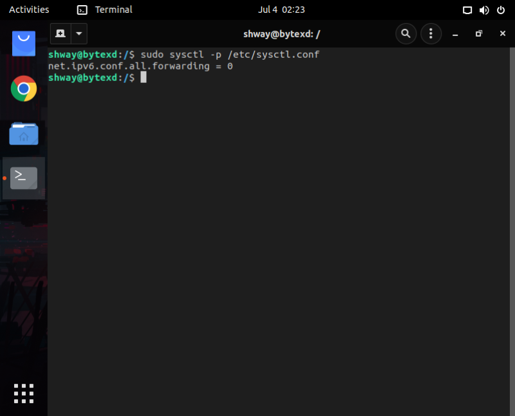Open the Terminal app menu in top bar
The width and height of the screenshot is (515, 416).
(x=105, y=10)
